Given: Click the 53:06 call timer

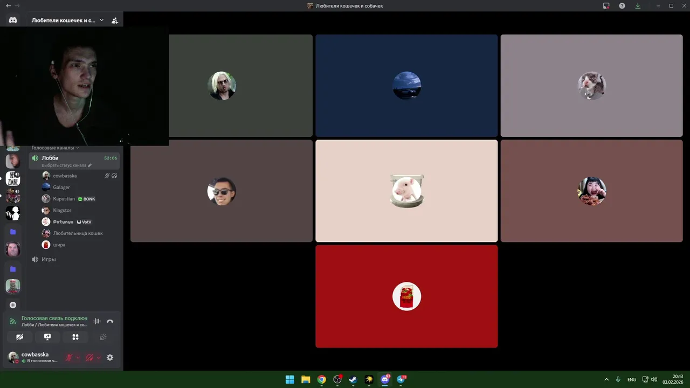Looking at the screenshot, I should tap(111, 158).
